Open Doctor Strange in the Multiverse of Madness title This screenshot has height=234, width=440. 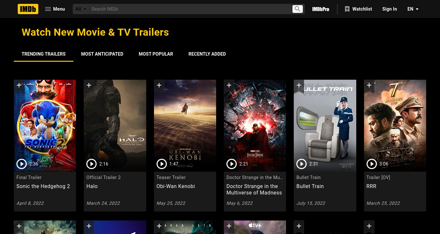point(254,190)
